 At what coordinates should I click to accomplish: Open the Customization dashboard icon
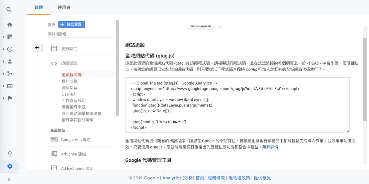click(10, 37)
